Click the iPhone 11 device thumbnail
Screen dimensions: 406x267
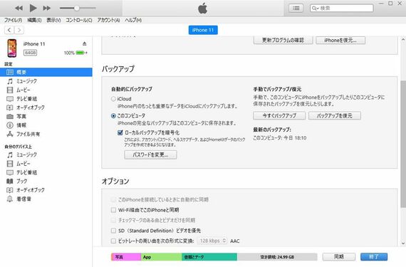click(x=12, y=48)
